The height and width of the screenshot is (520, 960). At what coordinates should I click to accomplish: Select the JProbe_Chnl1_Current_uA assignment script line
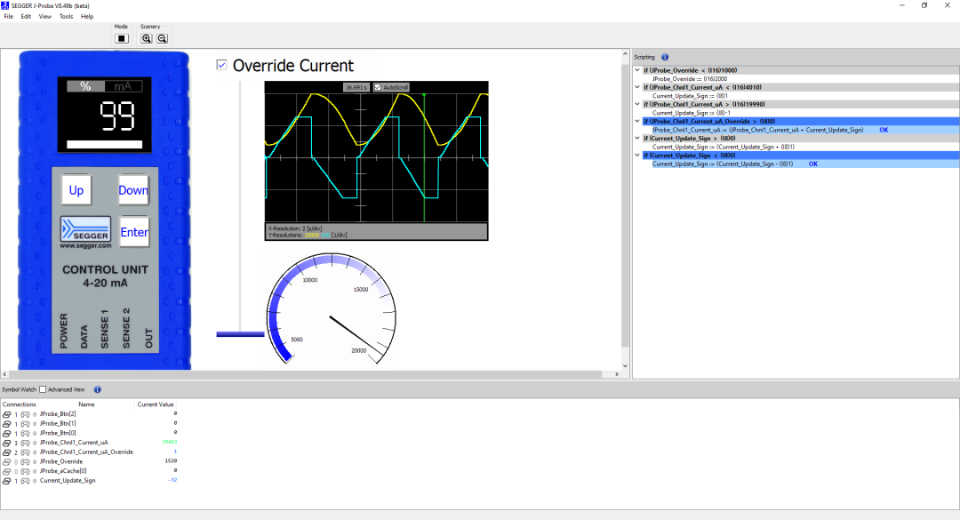(x=757, y=130)
